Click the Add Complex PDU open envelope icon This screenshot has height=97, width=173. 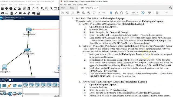(x=38, y=13)
